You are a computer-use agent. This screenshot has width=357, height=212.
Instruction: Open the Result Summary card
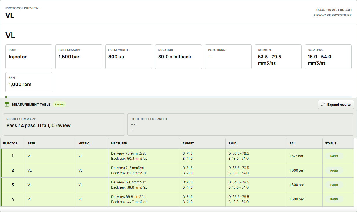pyautogui.click(x=64, y=124)
